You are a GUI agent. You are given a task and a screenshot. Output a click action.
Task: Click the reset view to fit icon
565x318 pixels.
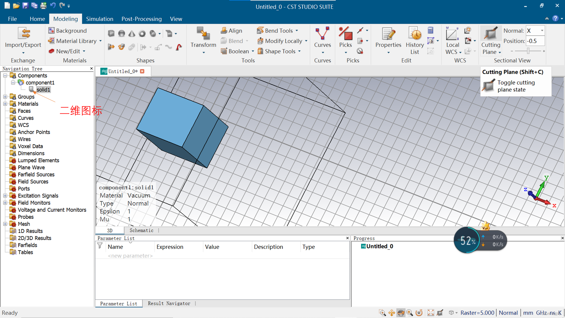pyautogui.click(x=431, y=313)
